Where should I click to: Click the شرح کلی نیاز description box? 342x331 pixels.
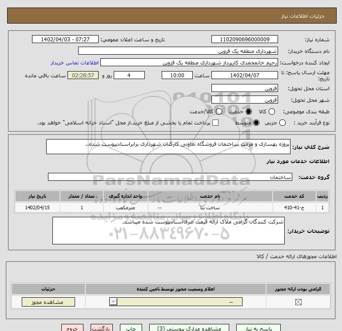point(168,147)
